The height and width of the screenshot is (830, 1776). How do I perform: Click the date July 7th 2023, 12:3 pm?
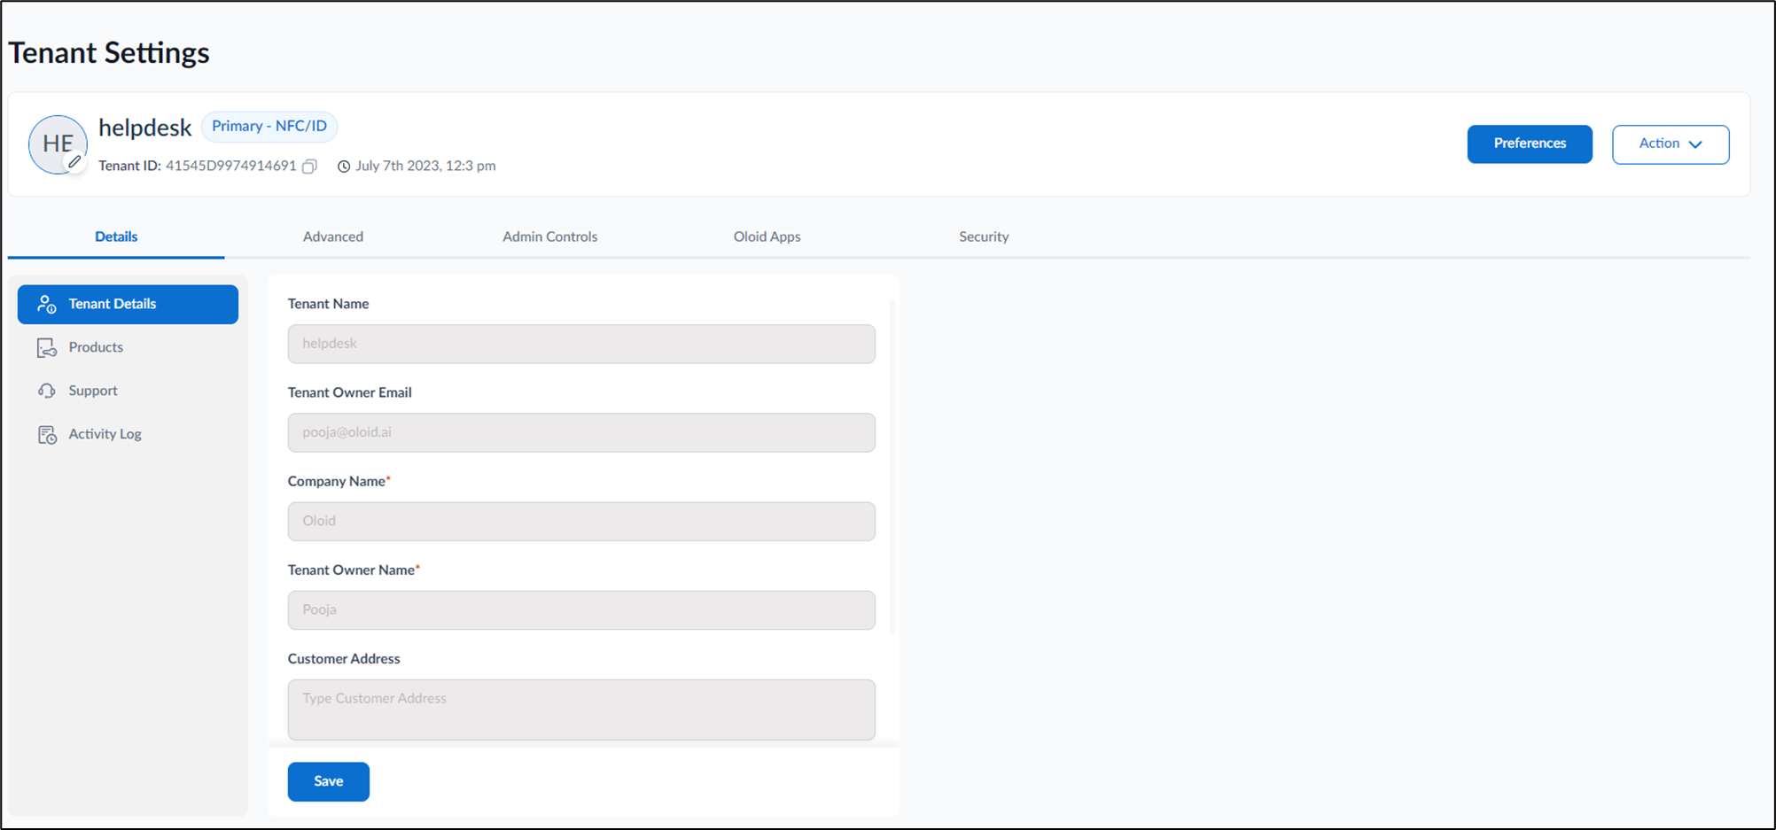click(x=425, y=166)
